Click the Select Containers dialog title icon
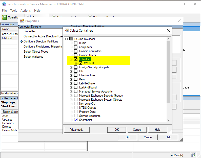The image size is (201, 158). pos(67,31)
